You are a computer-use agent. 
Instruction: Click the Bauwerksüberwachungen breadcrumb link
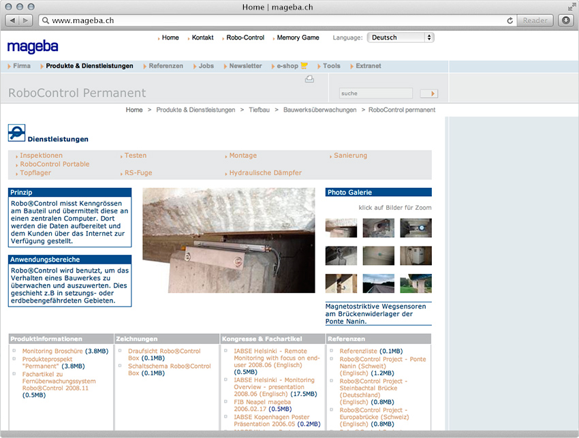point(319,110)
